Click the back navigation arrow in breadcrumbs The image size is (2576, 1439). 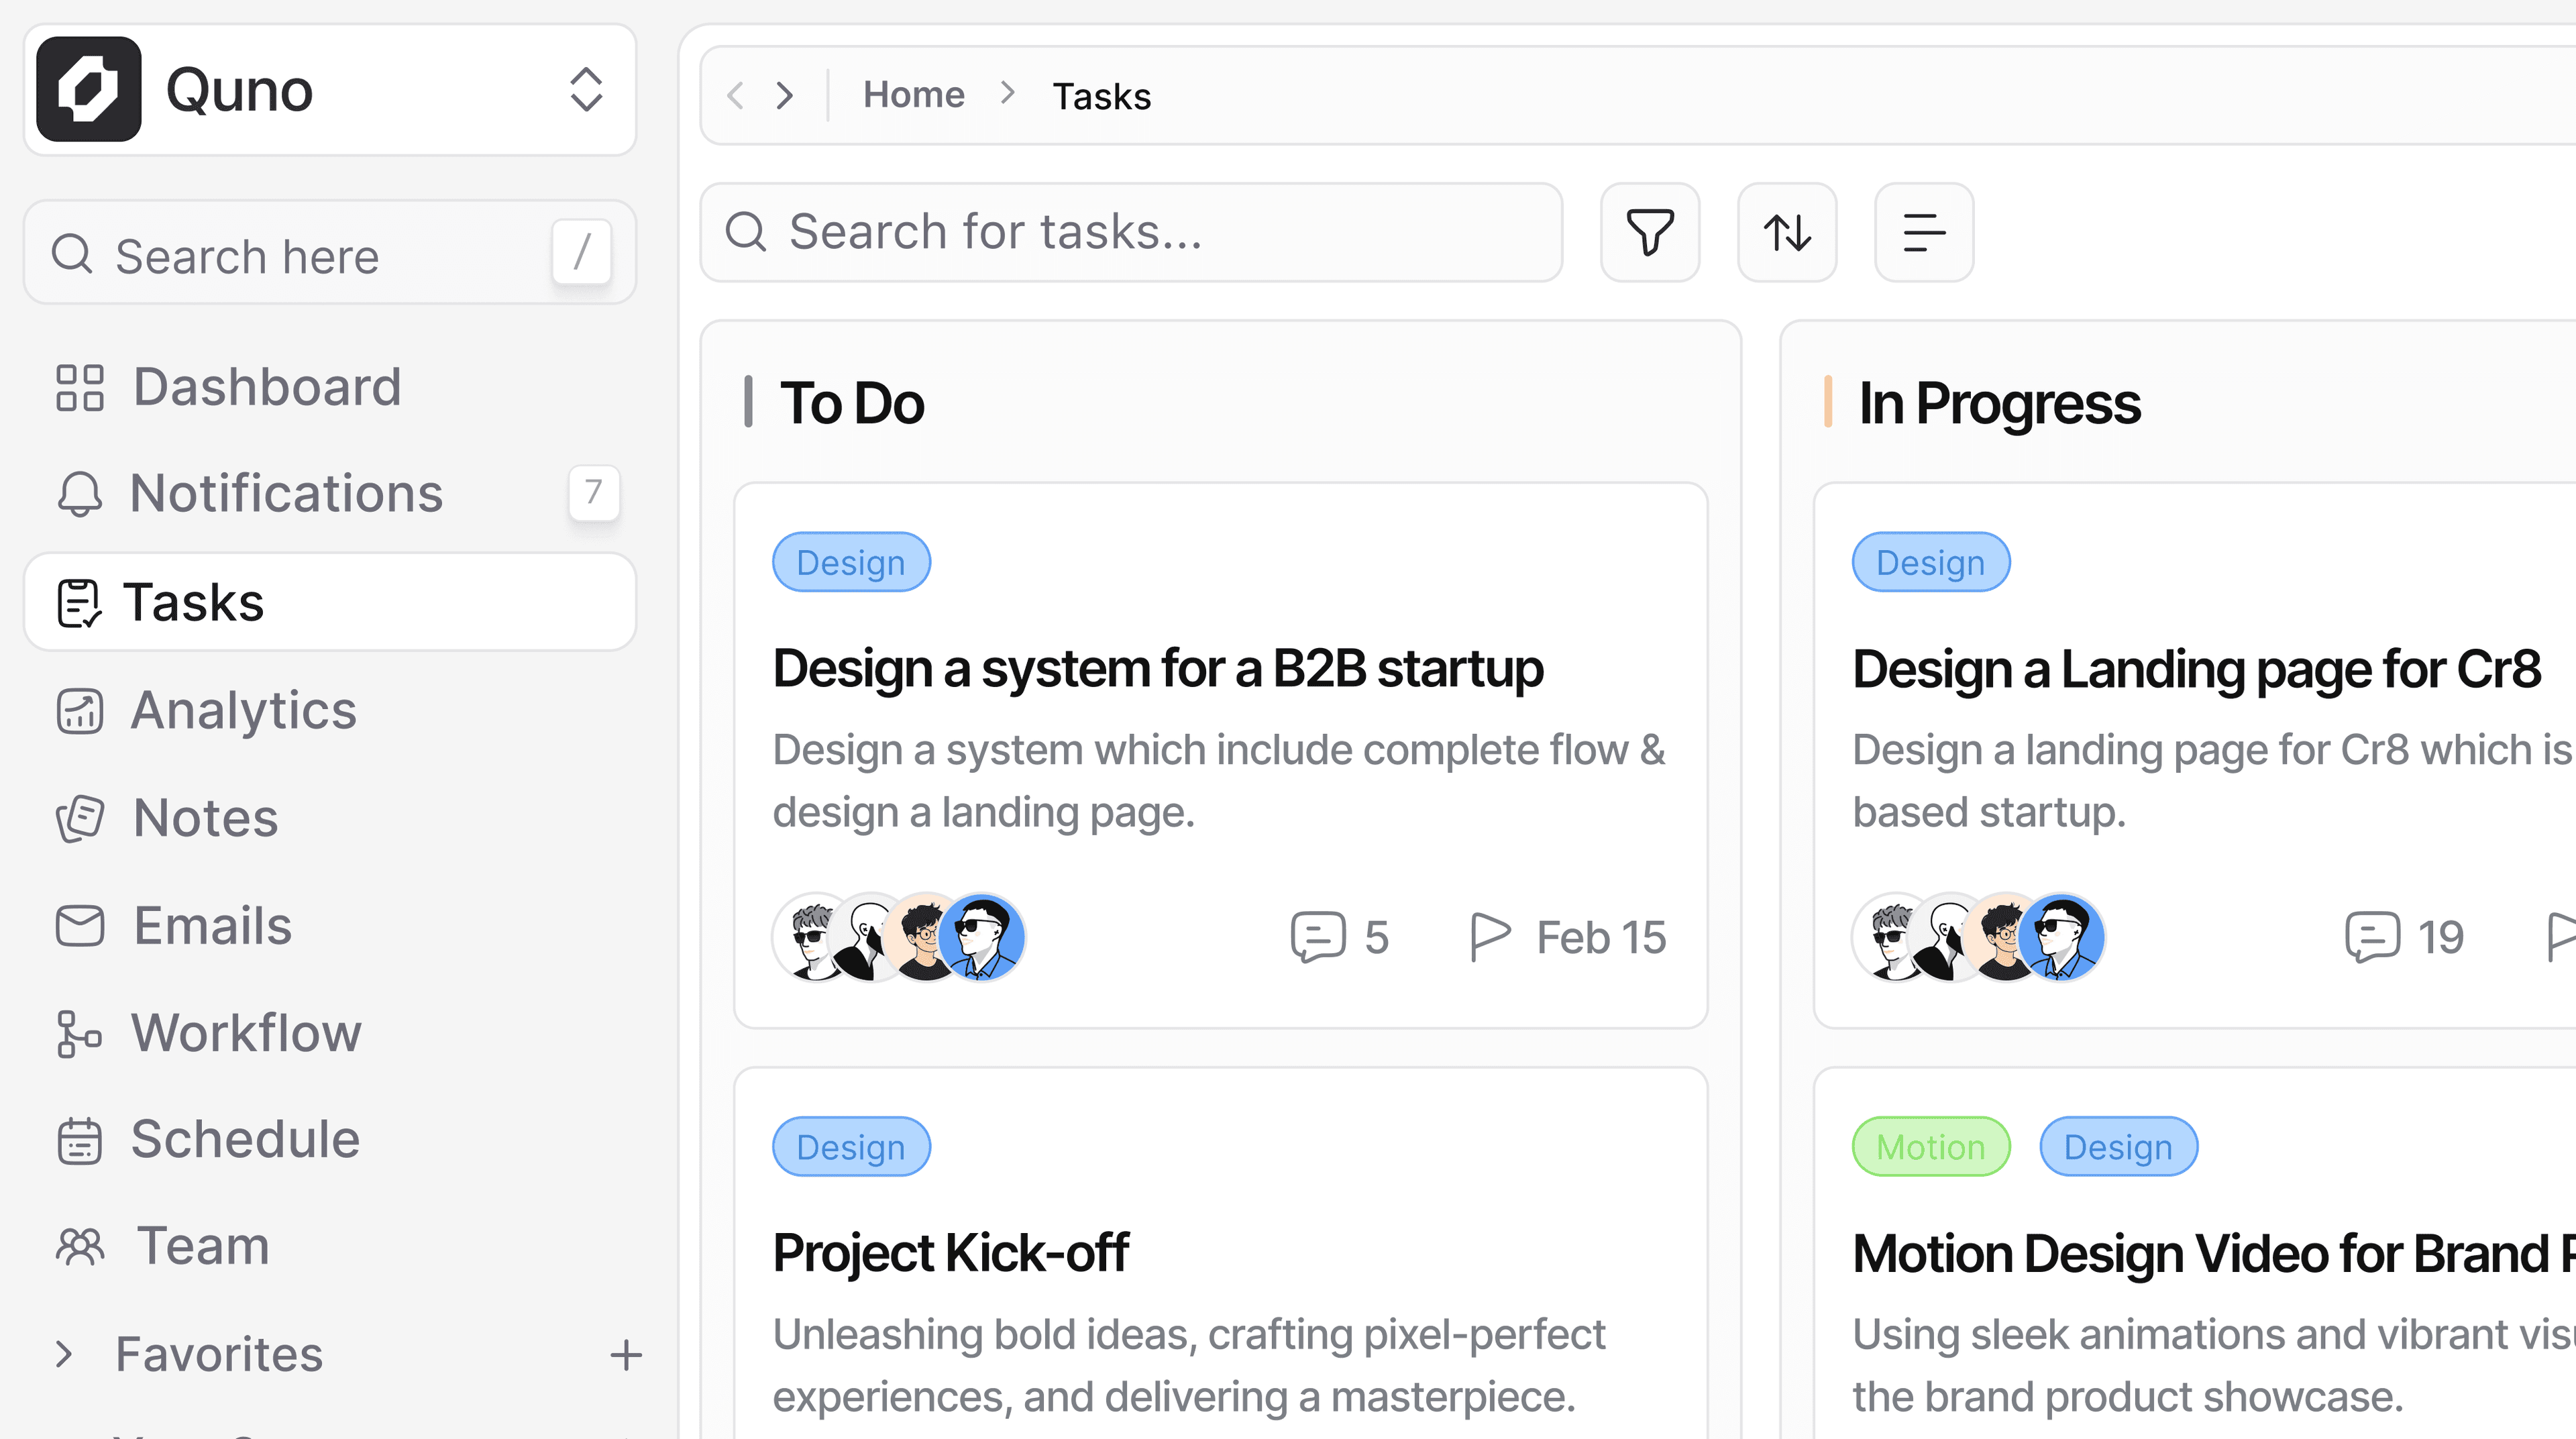click(x=735, y=95)
